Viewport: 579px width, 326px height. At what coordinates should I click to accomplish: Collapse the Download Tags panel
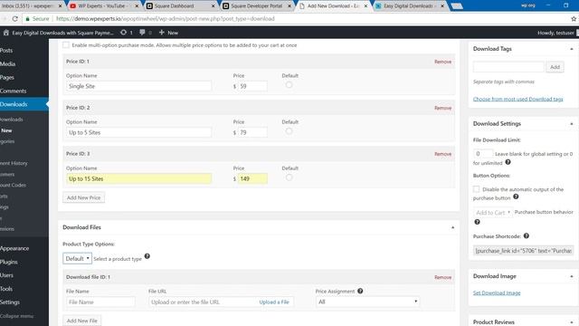(x=571, y=49)
